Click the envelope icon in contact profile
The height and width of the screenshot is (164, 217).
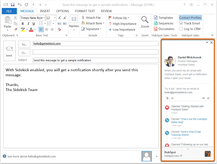click(203, 98)
